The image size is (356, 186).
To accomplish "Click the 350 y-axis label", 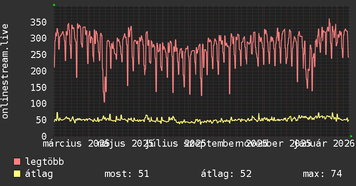I will coord(38,22).
